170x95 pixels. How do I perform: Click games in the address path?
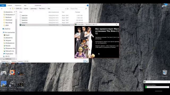[26, 8]
